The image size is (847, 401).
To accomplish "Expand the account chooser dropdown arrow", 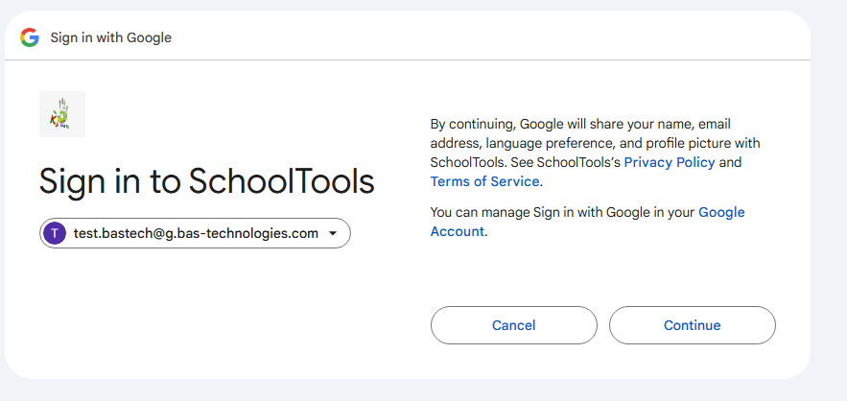I will (332, 233).
